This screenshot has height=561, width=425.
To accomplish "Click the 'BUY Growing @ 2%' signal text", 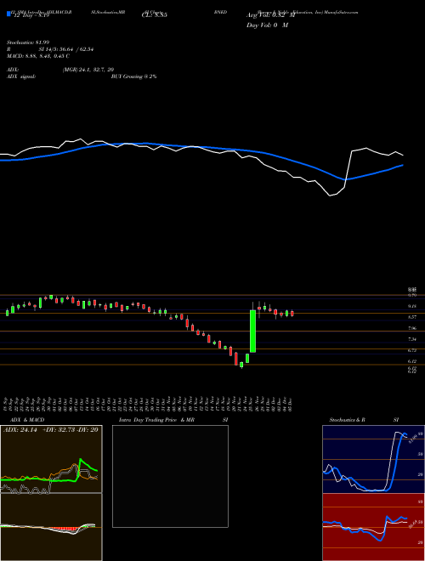I will tap(133, 76).
